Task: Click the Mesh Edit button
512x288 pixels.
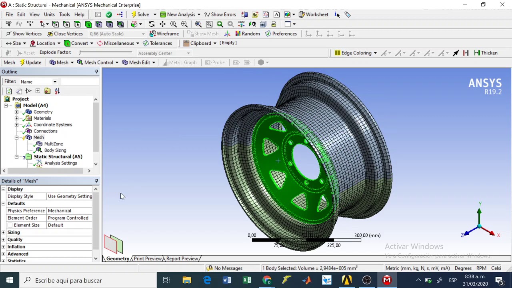Action: 139,62
